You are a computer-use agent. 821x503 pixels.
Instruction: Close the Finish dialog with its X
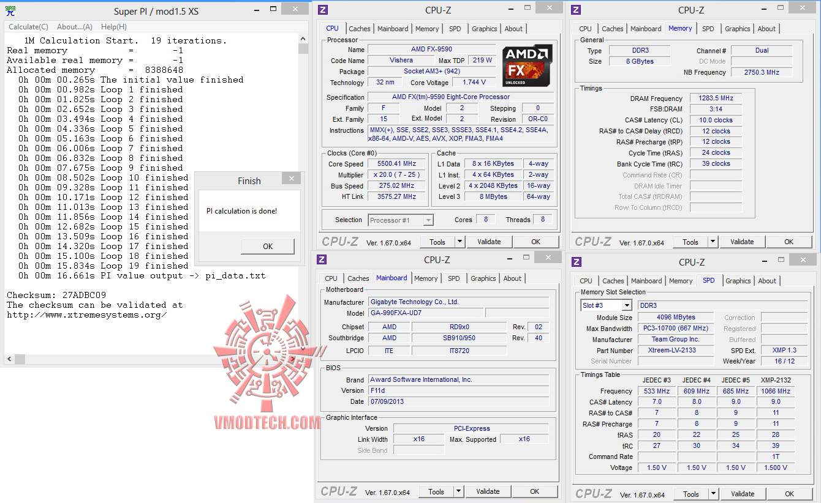tap(291, 179)
